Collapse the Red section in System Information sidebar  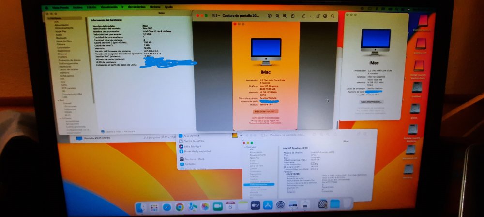[59, 100]
